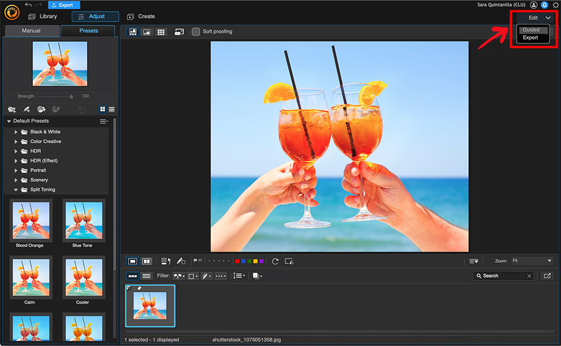The width and height of the screenshot is (561, 346).
Task: Click the rotate image icon near the filmstrip
Action: point(275,261)
